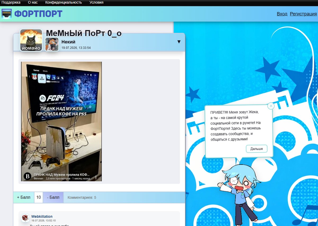Click the video title ПРАНК НАД Мужем пролила КОФ...

(61, 175)
